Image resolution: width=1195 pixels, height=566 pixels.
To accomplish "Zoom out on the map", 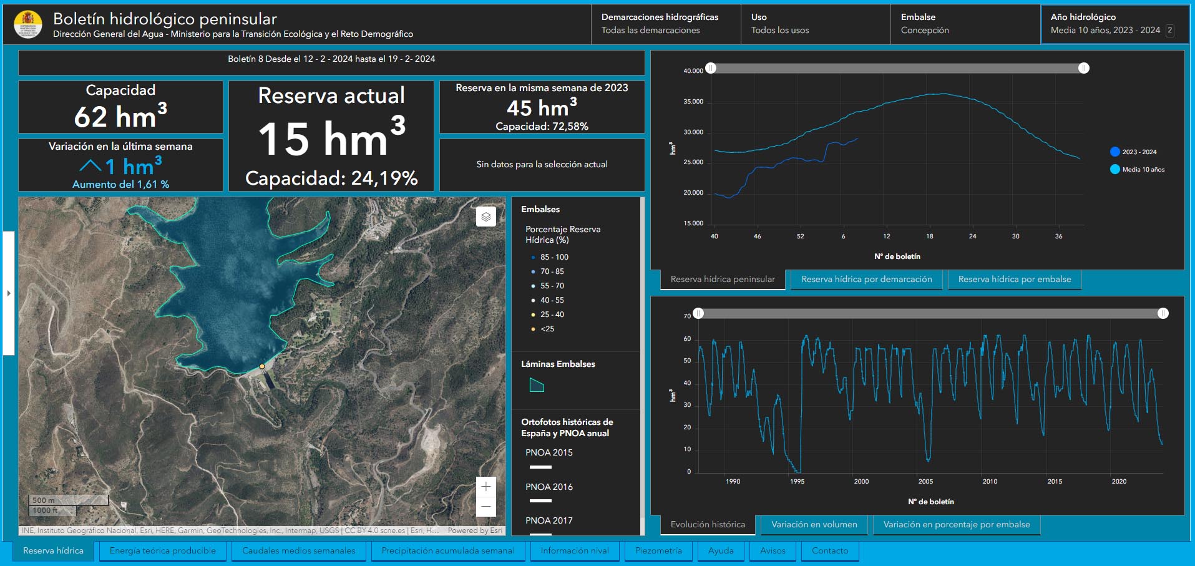I will [x=485, y=506].
